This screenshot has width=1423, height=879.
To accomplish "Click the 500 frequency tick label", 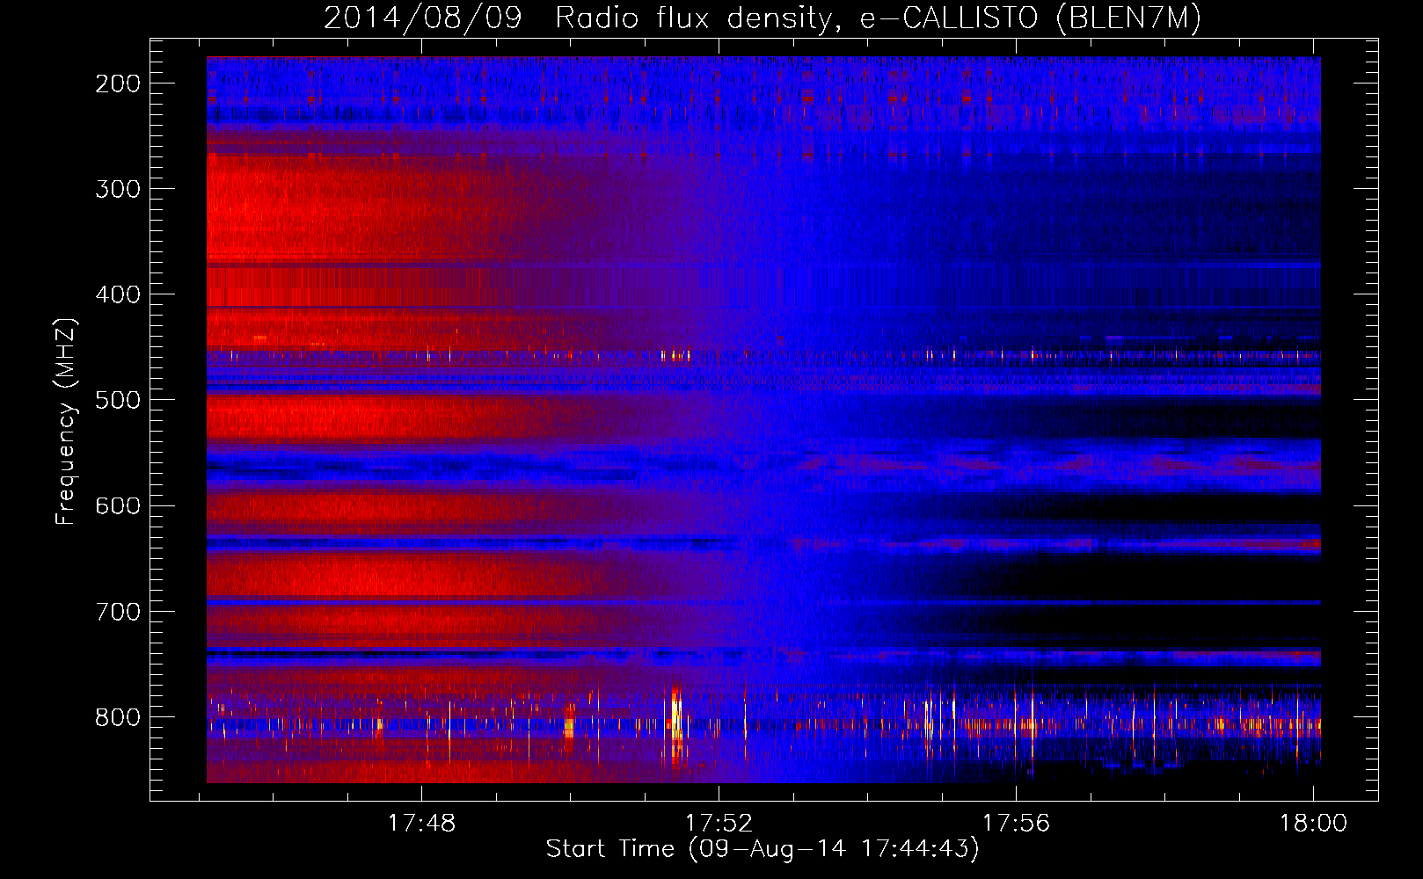I will pyautogui.click(x=118, y=400).
